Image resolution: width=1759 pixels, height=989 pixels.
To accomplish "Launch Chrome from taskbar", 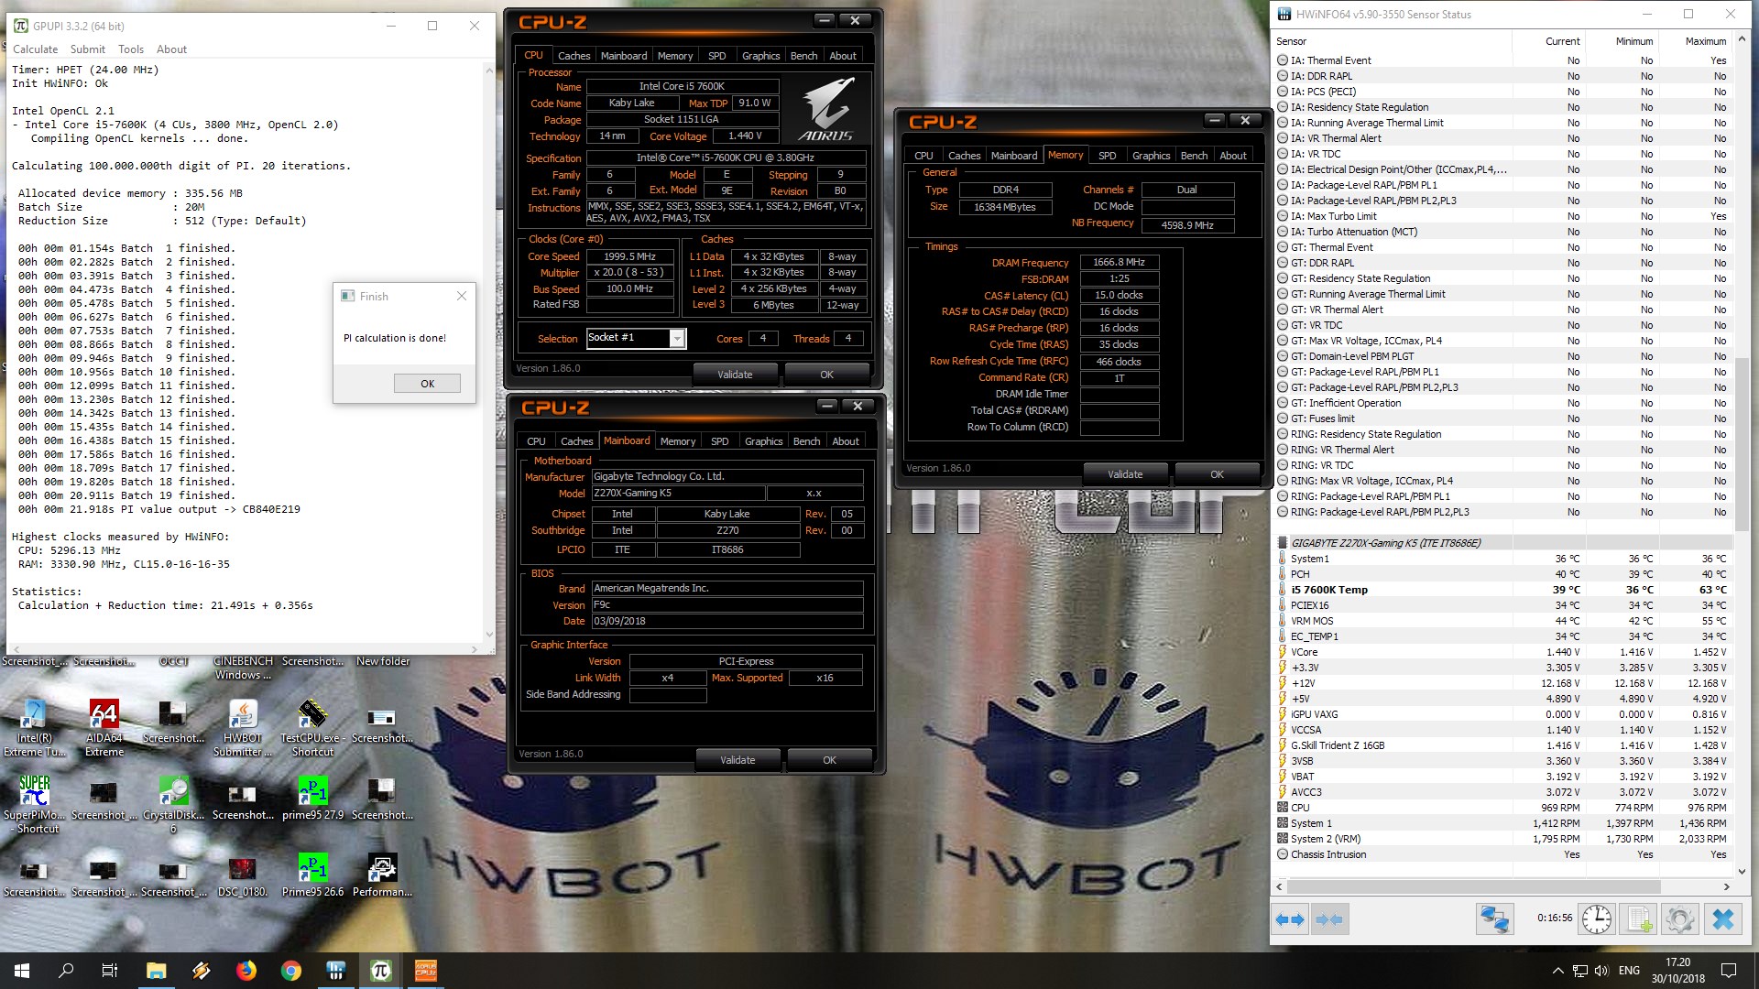I will pos(290,971).
